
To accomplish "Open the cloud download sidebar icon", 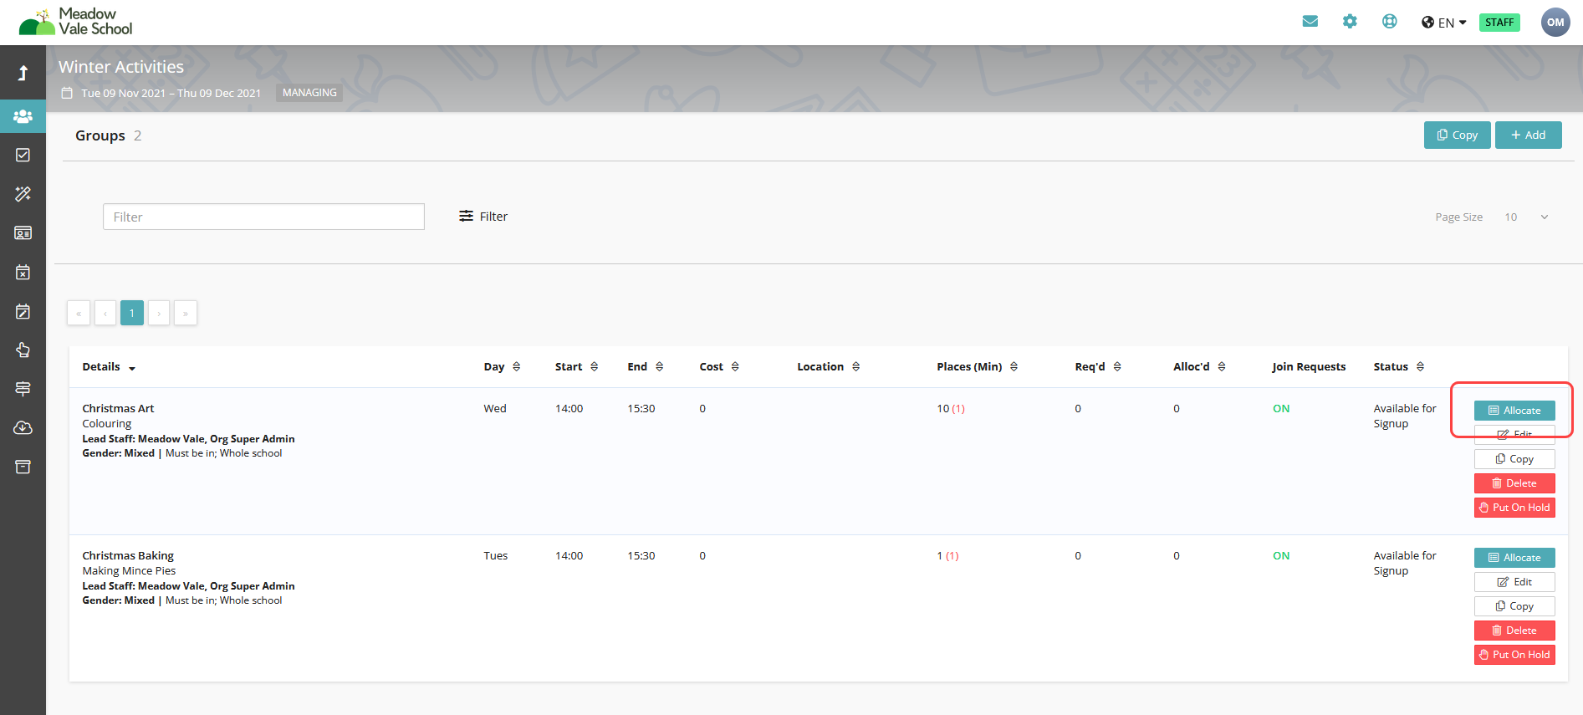I will [23, 428].
